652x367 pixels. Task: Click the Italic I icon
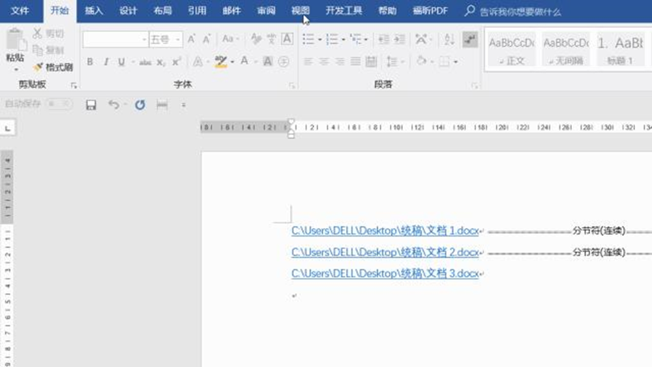click(x=106, y=62)
